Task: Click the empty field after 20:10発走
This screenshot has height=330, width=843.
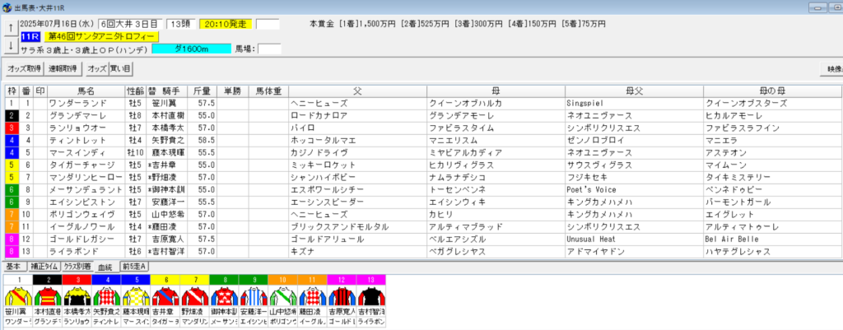Action: click(268, 24)
